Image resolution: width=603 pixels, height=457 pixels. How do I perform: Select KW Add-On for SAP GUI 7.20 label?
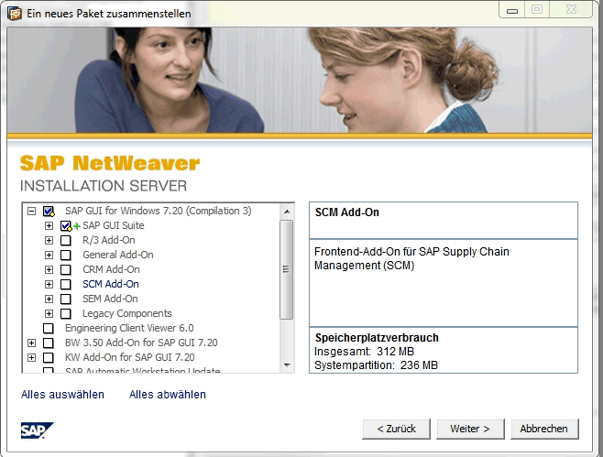pos(129,357)
